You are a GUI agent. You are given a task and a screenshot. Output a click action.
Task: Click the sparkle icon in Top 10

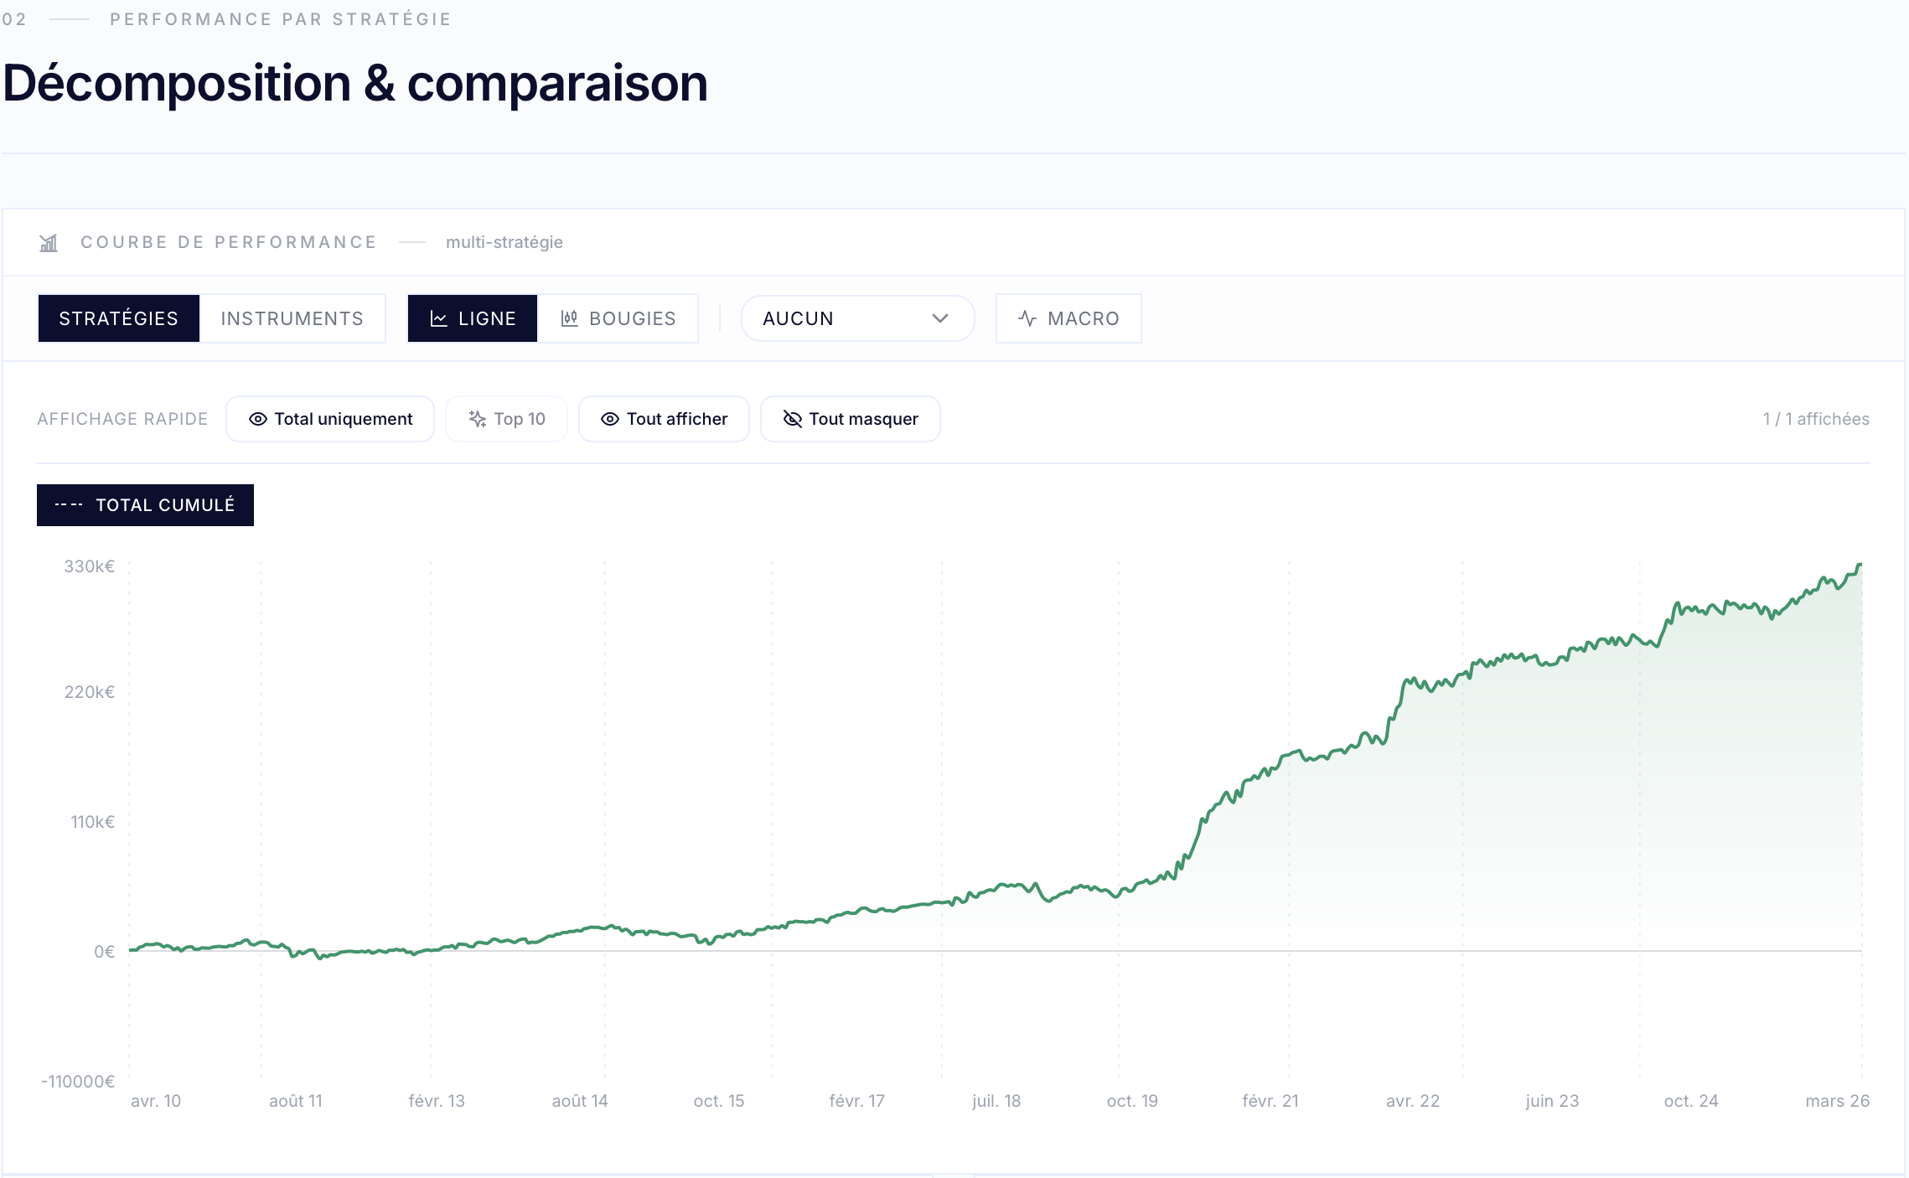(478, 419)
